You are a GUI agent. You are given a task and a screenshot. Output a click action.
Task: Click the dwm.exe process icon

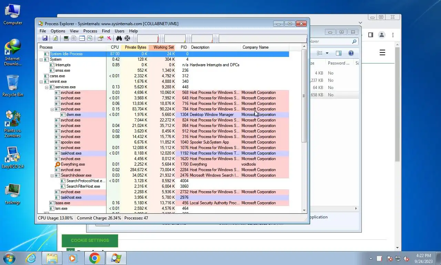coord(63,115)
